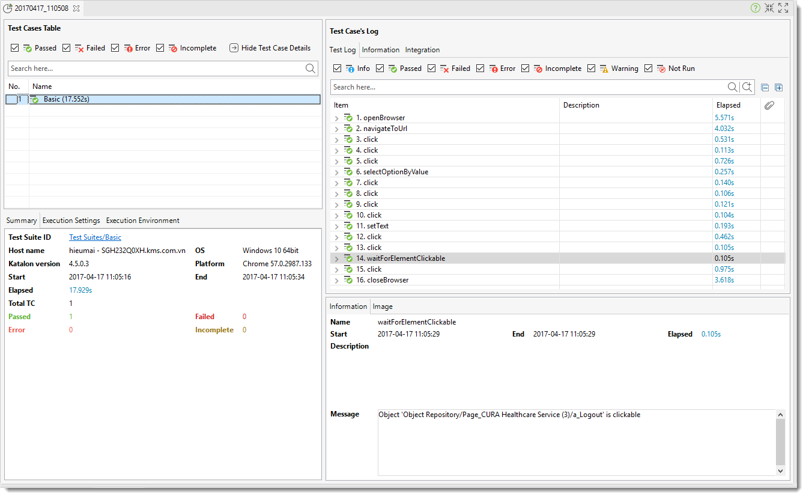Screen dimensions: 806x497
Task: Collapse all log entries using the collapse-all icon
Action: (765, 87)
